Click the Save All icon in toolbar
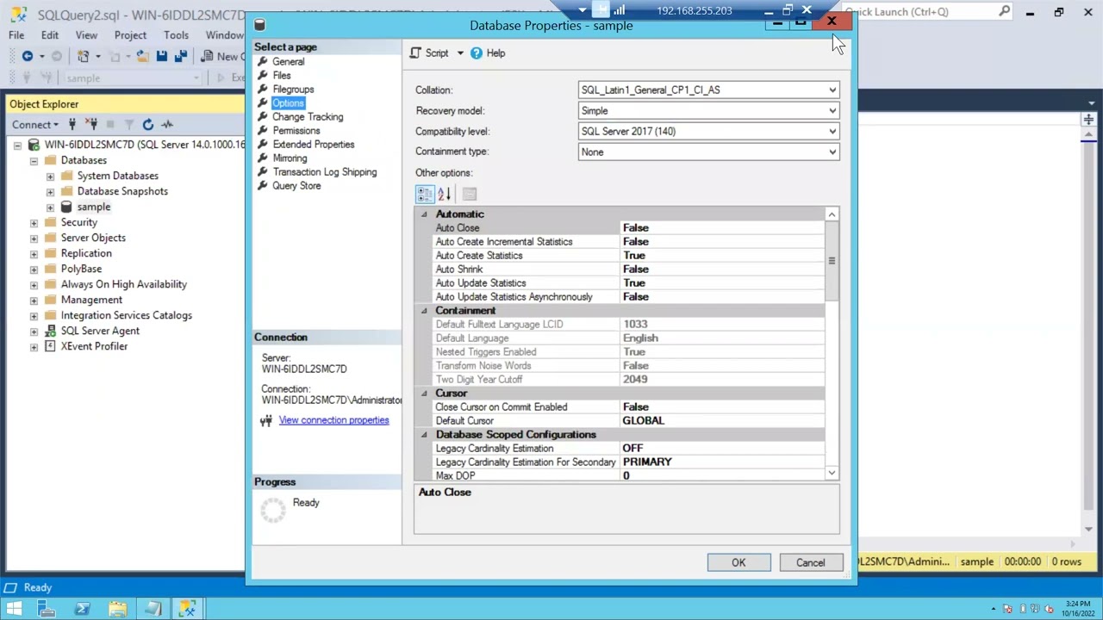This screenshot has width=1103, height=620. coord(181,56)
